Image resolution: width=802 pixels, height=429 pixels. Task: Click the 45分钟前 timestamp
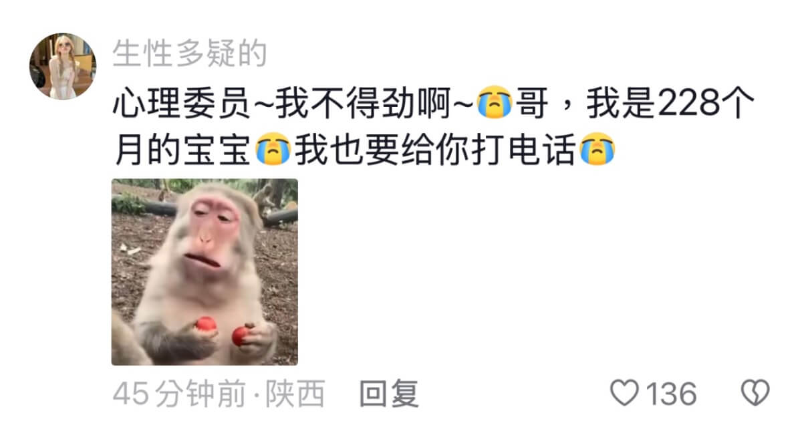(x=179, y=394)
